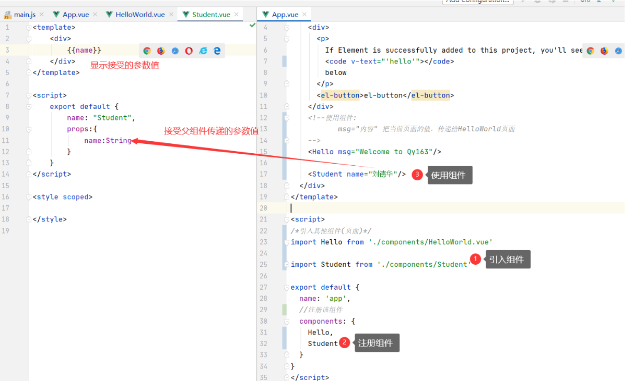634x381 pixels.
Task: Open in Opera from Student.vue browser popup
Action: click(x=189, y=51)
